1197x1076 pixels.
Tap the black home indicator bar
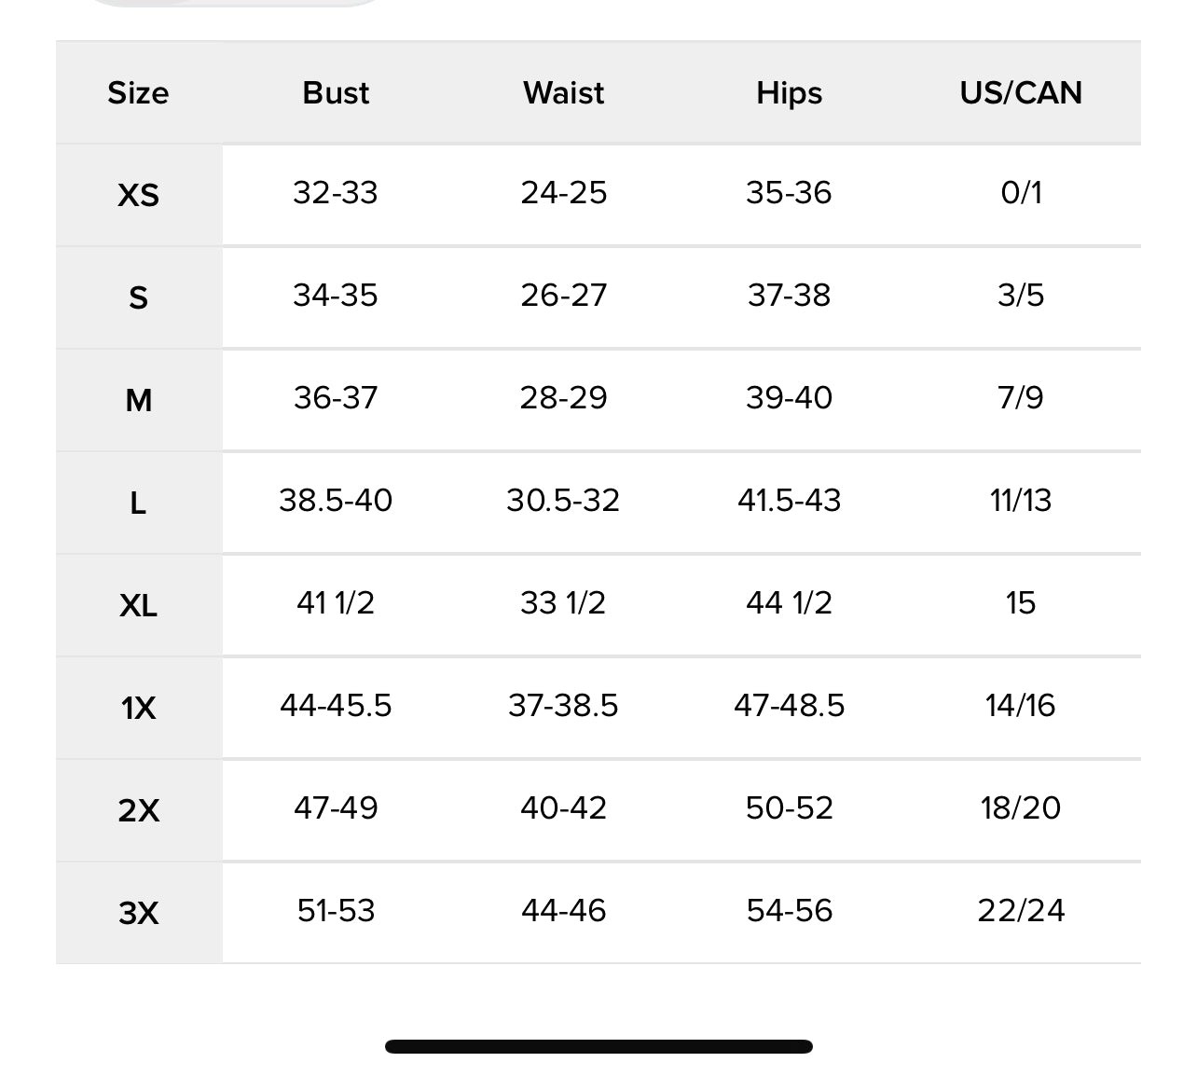click(x=598, y=1046)
